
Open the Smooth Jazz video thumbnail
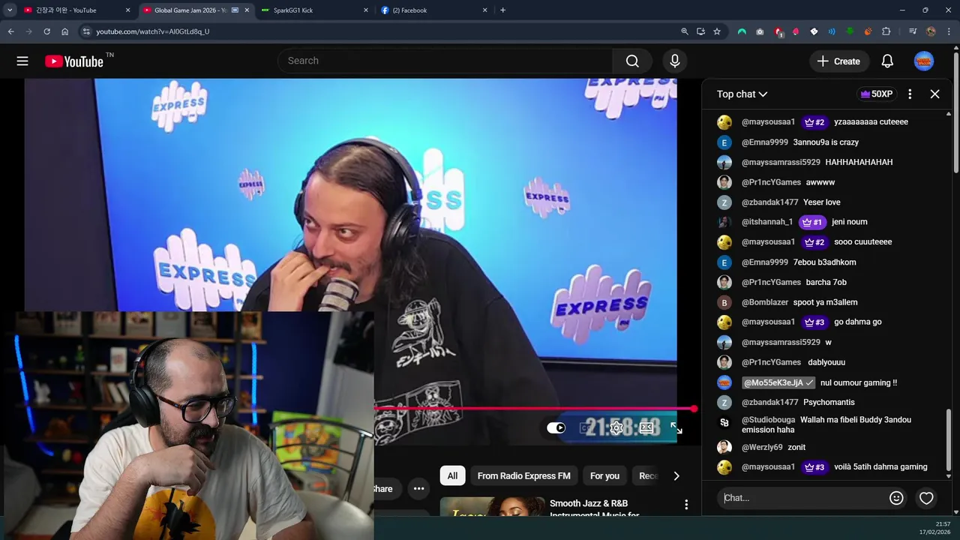click(491, 507)
